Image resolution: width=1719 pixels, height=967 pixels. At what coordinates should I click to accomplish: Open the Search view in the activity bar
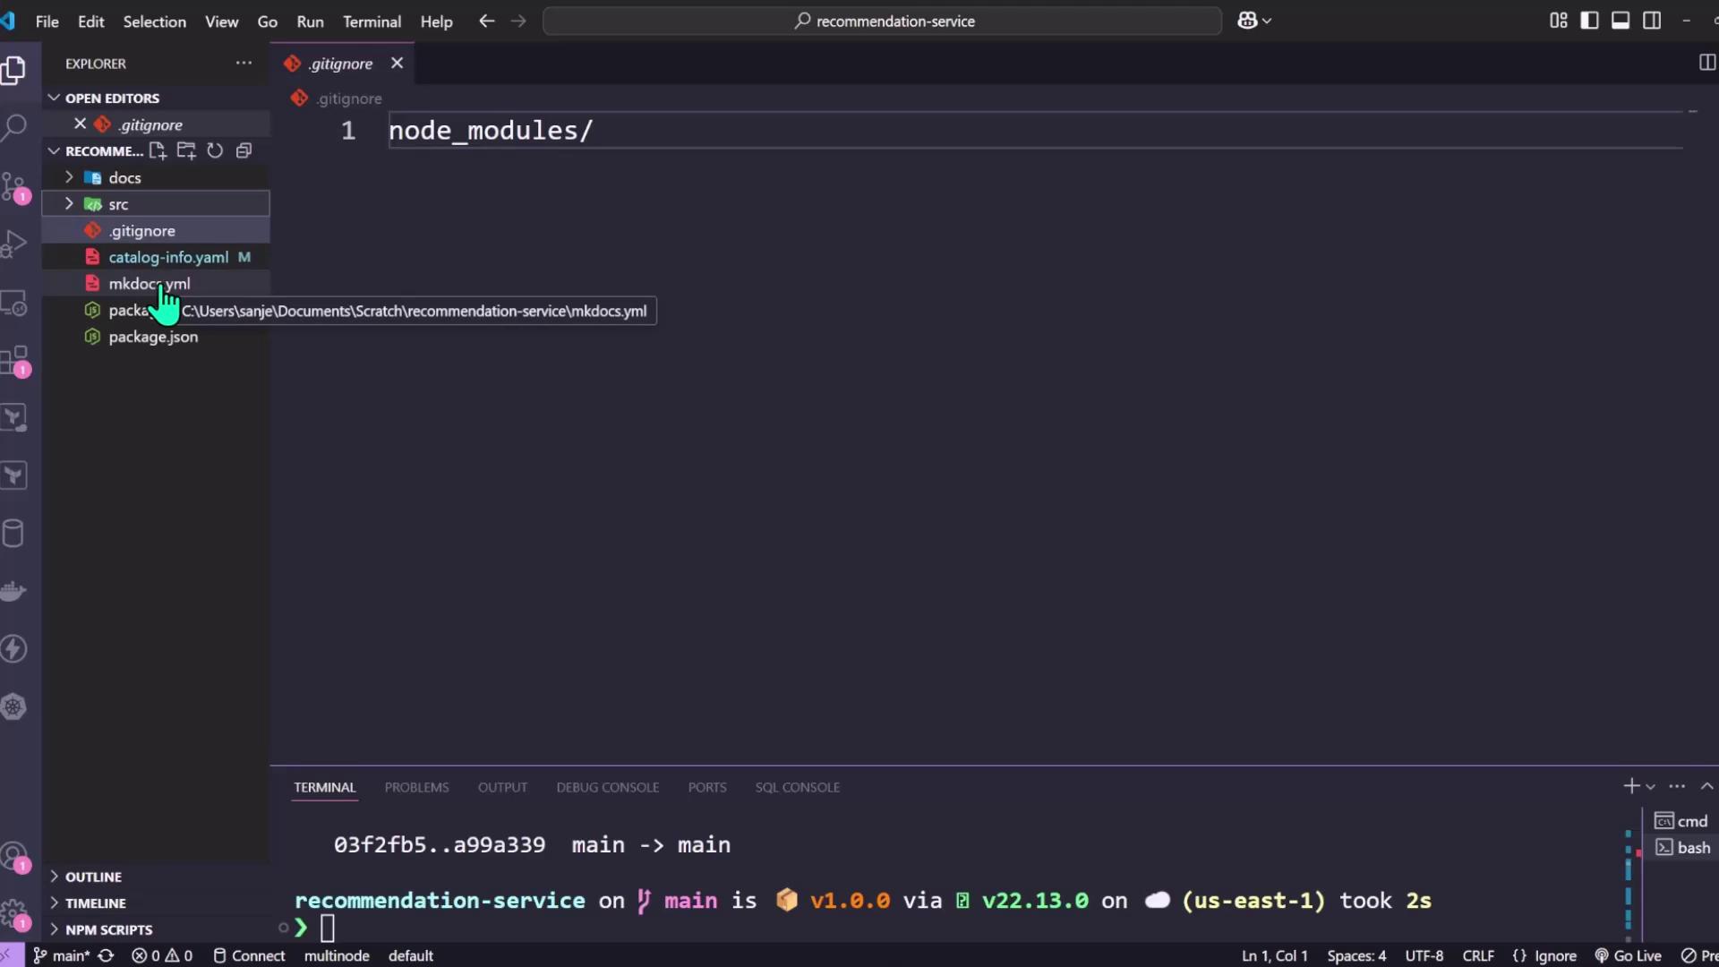[x=13, y=127]
